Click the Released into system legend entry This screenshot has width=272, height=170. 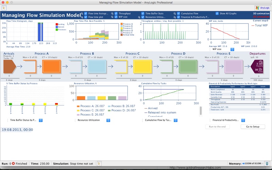[160, 113]
